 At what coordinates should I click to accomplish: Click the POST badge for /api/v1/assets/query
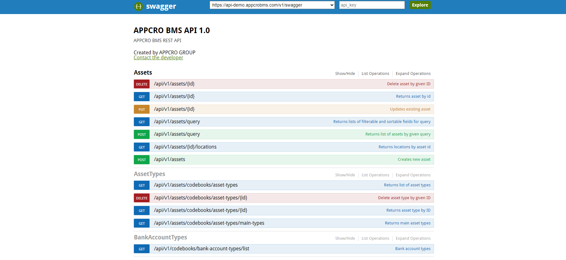tap(142, 135)
